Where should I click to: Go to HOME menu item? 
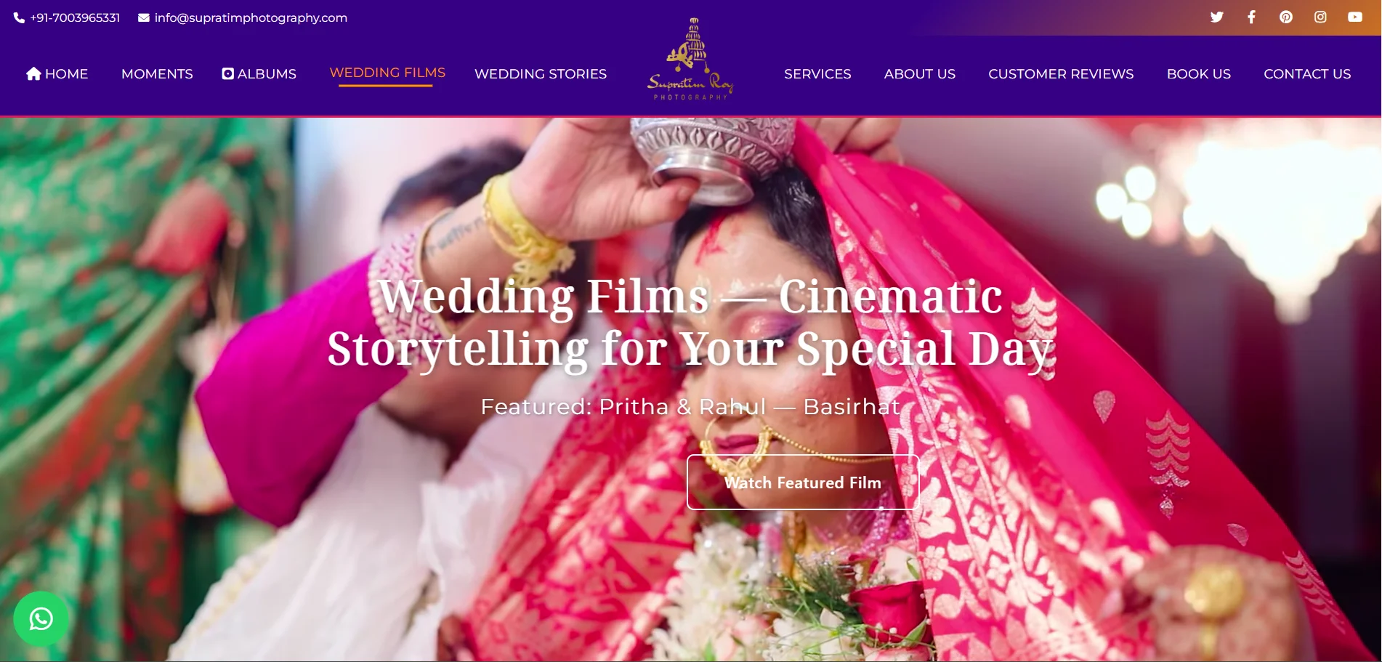click(57, 73)
